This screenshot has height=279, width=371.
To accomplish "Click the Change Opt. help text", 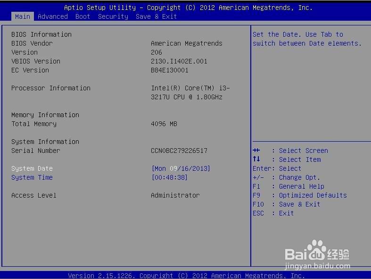I will tap(299, 178).
